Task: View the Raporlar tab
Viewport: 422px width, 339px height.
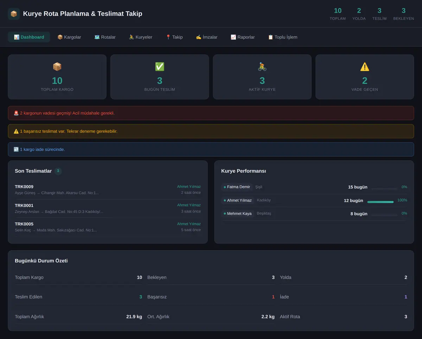Action: (243, 37)
